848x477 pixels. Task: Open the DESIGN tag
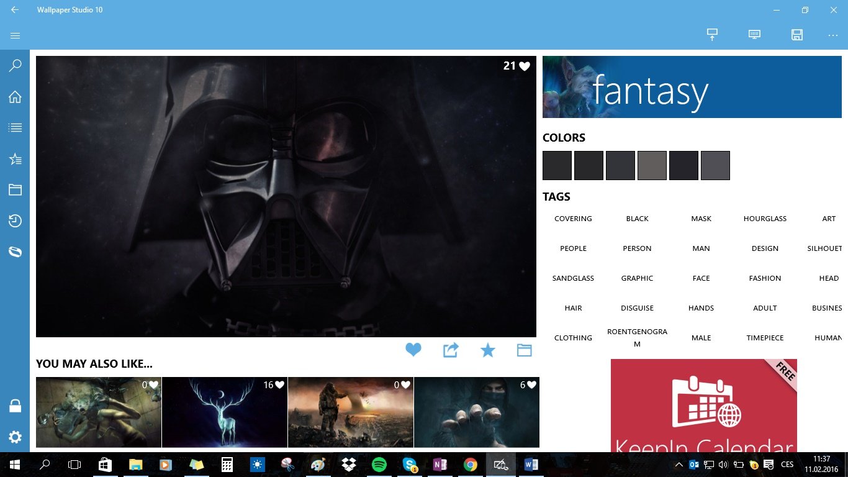[x=765, y=248]
